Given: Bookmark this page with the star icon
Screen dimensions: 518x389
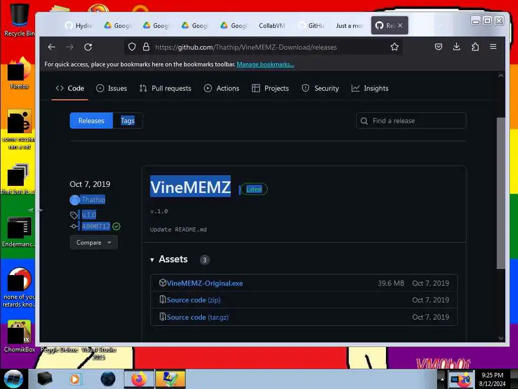Looking at the screenshot, I should click(395, 47).
